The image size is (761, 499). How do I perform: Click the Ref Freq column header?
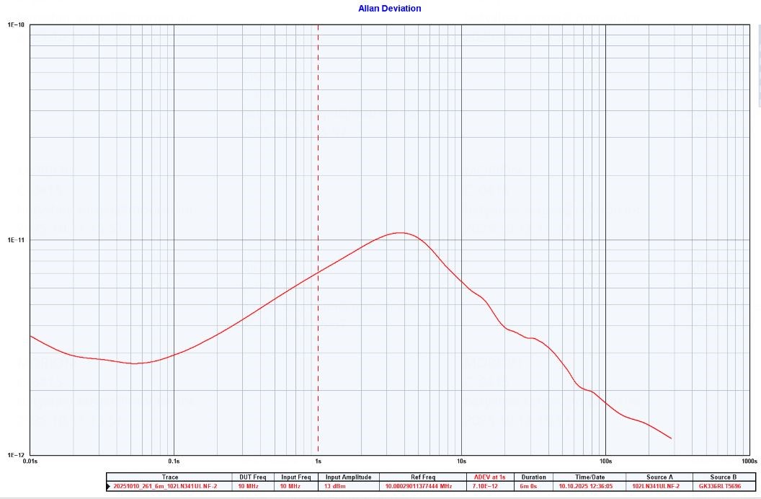pyautogui.click(x=423, y=477)
